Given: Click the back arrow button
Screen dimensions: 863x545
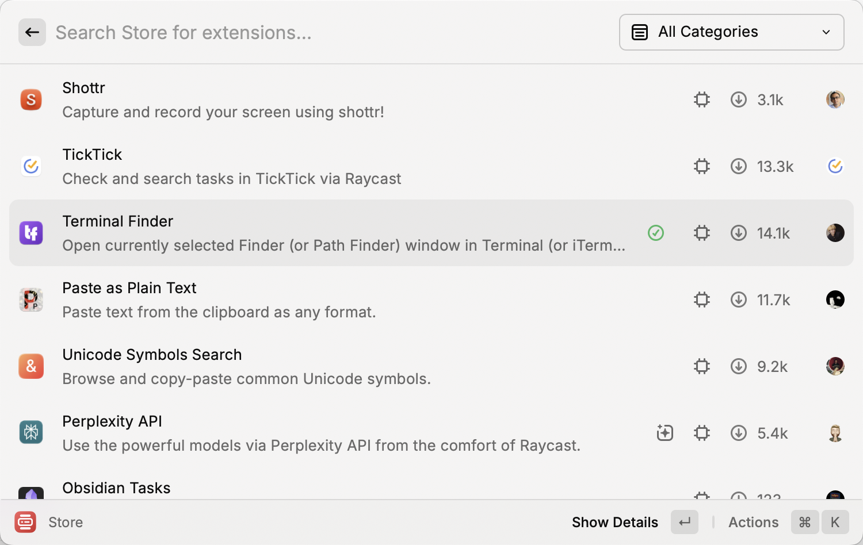Looking at the screenshot, I should [32, 32].
